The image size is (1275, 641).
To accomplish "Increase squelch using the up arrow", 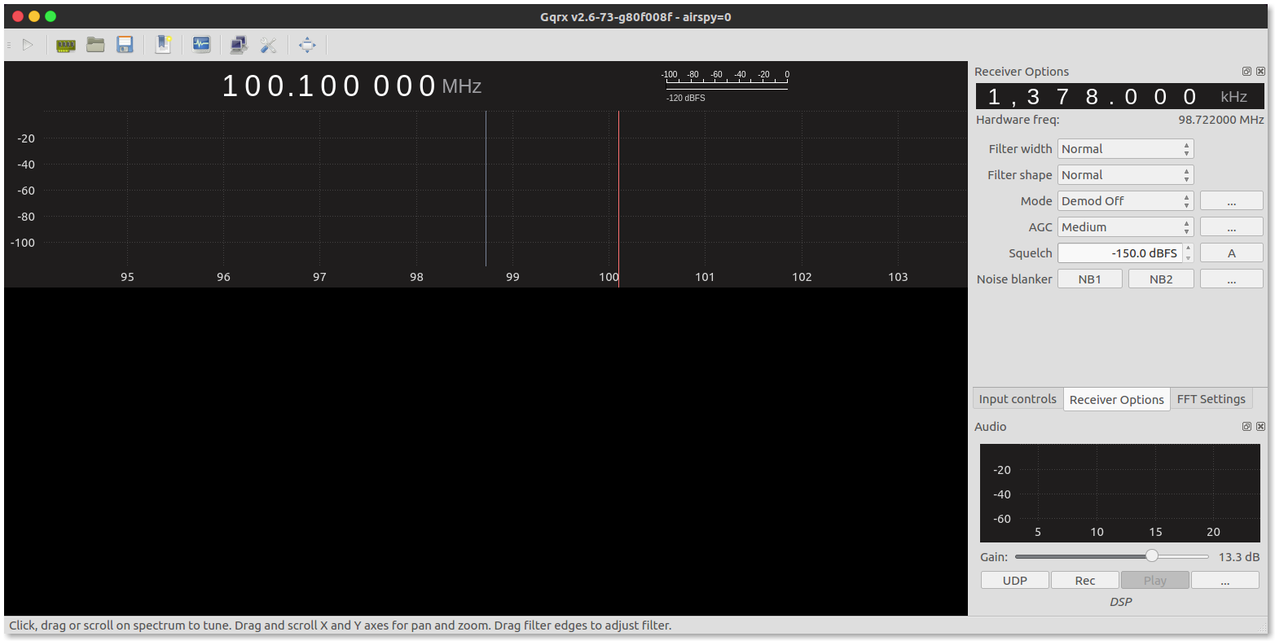I will coord(1188,248).
